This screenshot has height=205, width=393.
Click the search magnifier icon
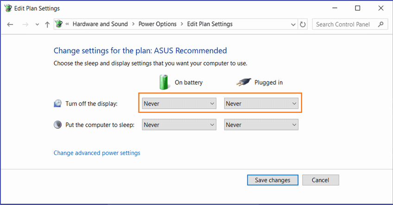[381, 24]
